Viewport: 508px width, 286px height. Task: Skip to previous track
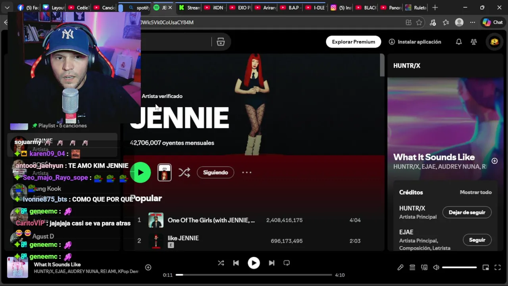point(236,263)
